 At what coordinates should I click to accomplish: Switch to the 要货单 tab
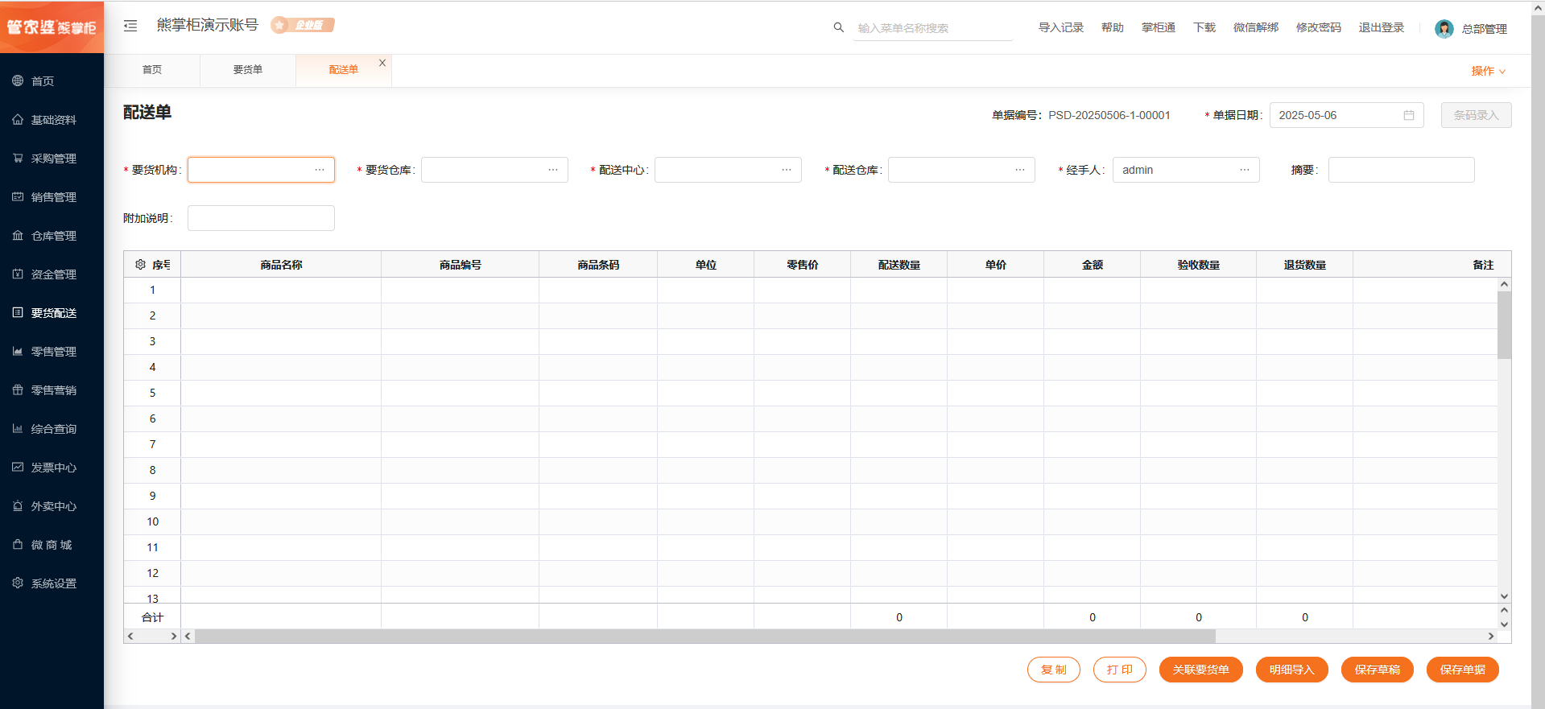[x=248, y=70]
